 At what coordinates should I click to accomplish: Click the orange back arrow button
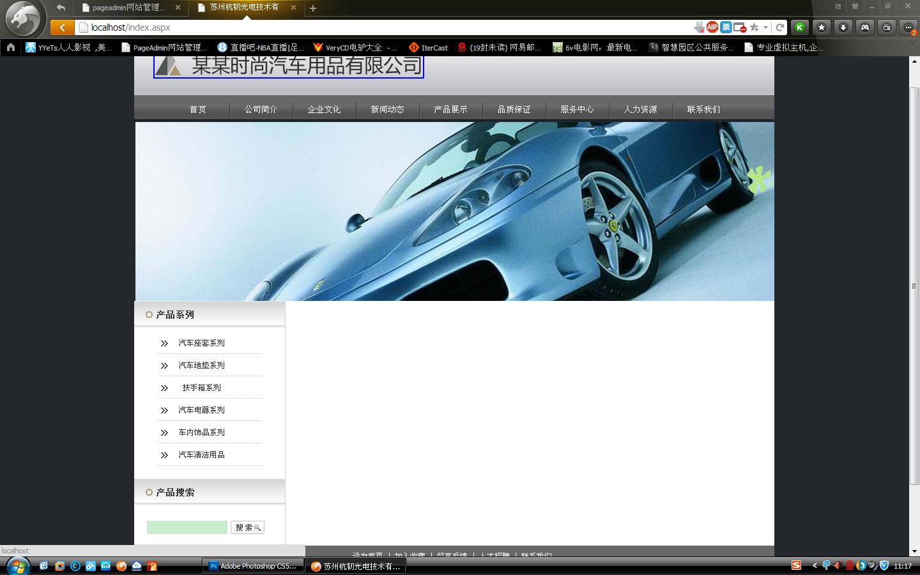pos(62,27)
